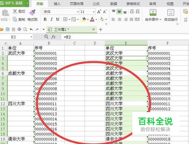Click the justify alignment icon
The image size is (189, 144).
(132, 19)
